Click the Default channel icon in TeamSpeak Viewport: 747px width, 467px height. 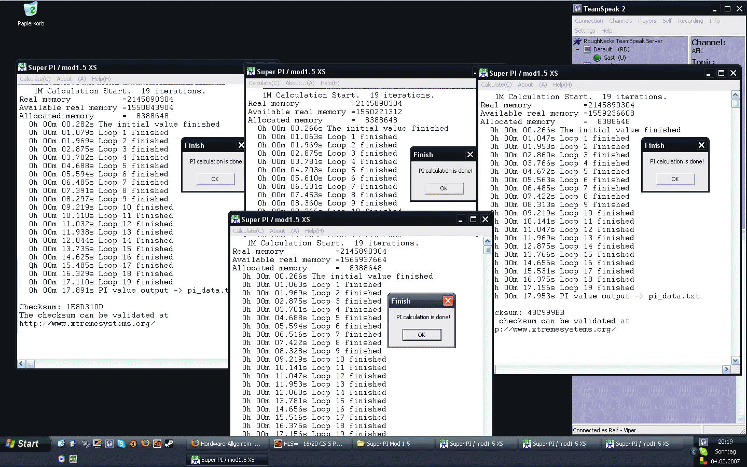(x=587, y=49)
